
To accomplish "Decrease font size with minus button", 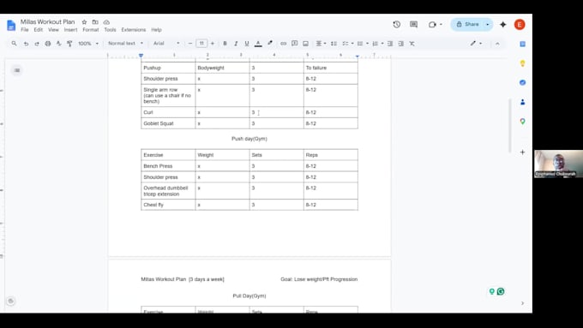I will [190, 44].
